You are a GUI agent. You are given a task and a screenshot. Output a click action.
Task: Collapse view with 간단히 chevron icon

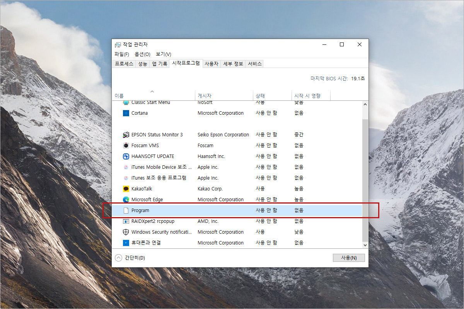(x=118, y=258)
